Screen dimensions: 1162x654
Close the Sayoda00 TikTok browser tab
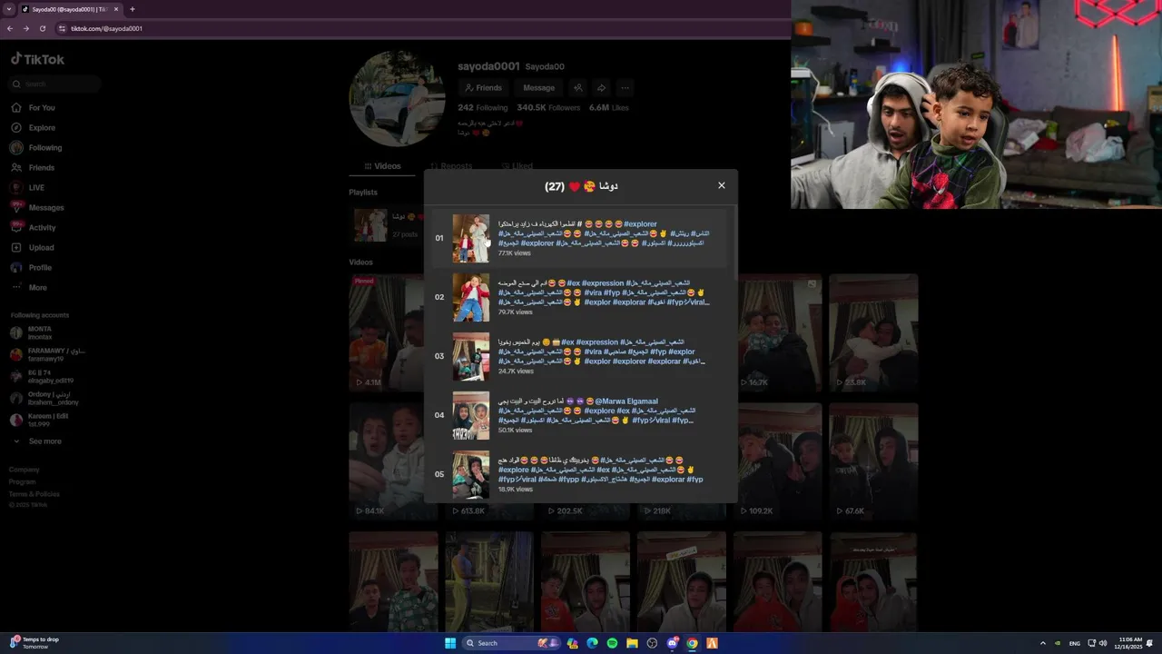(x=116, y=9)
